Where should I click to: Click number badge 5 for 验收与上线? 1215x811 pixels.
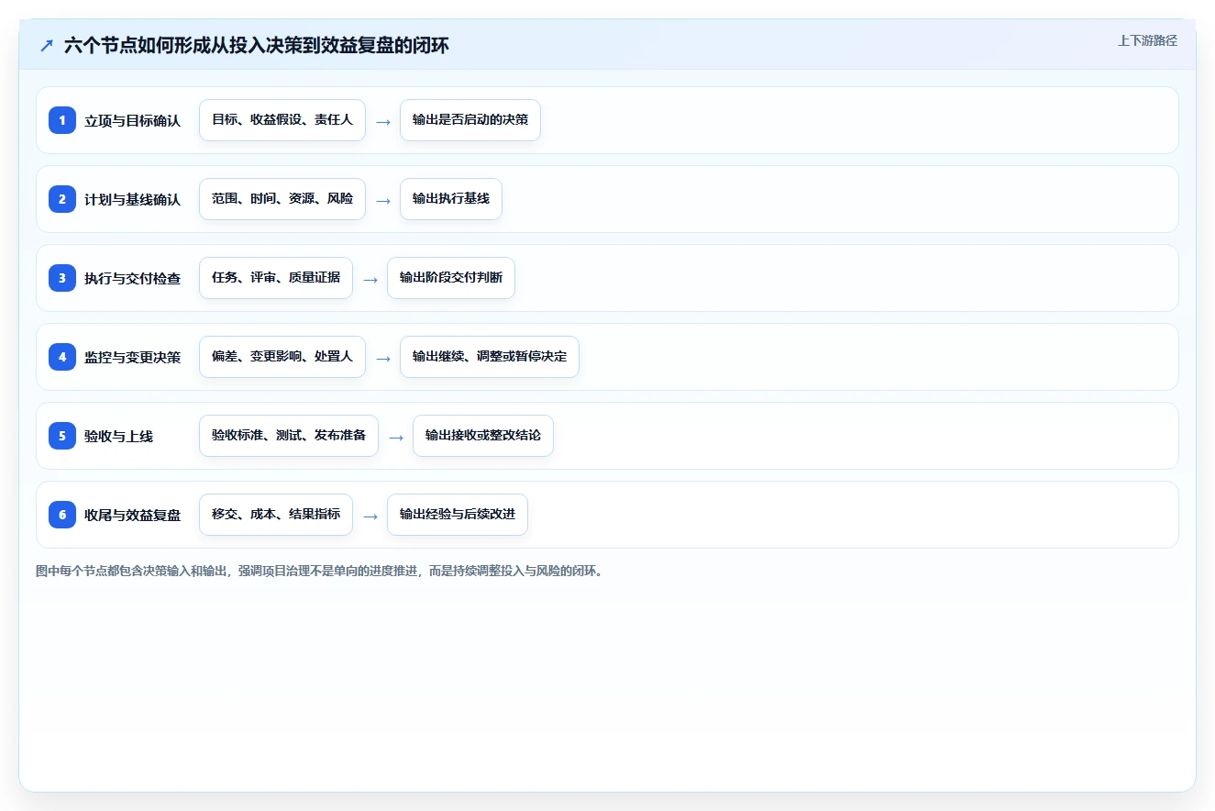62,436
